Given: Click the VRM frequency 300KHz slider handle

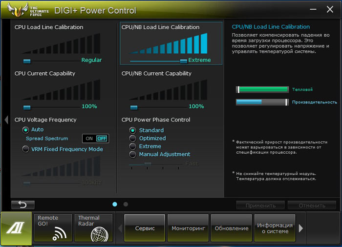Looking at the screenshot, I should [27, 183].
